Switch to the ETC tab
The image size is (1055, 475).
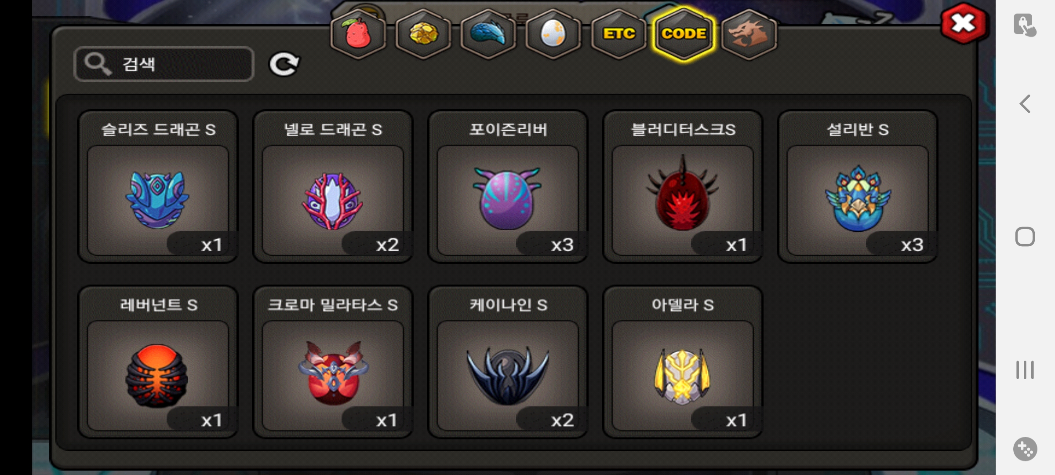(x=618, y=34)
